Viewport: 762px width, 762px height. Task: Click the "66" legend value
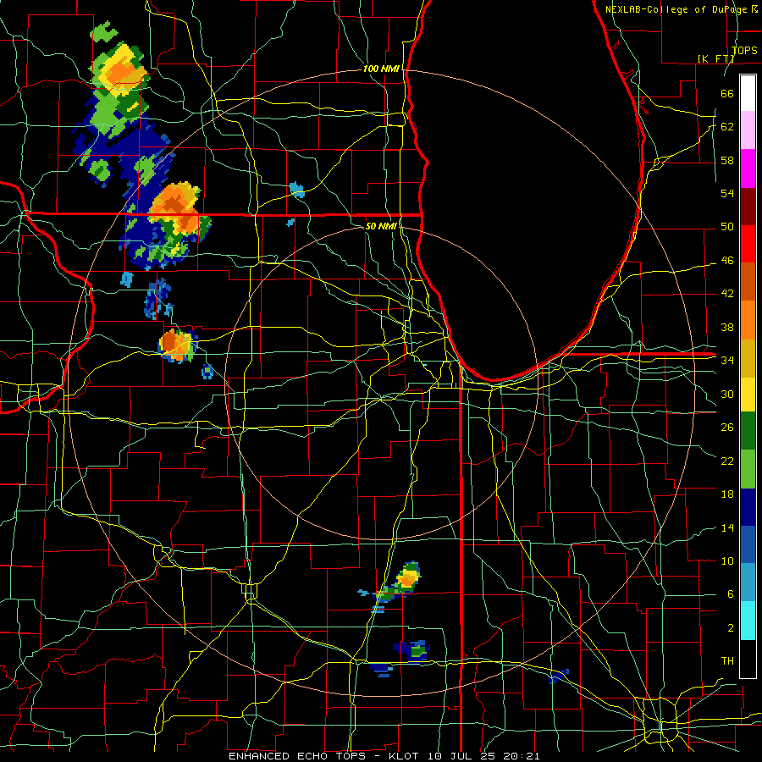[x=727, y=93]
